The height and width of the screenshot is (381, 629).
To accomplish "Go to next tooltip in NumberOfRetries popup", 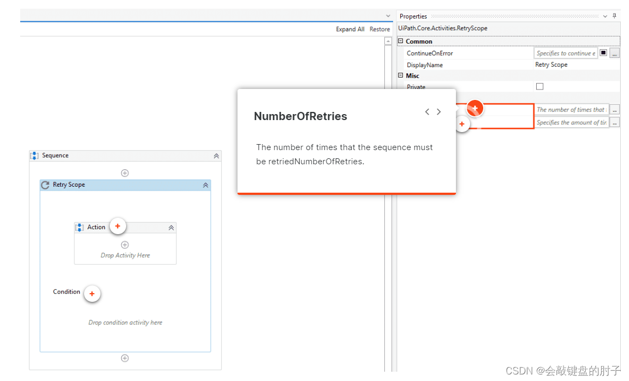I will click(x=439, y=112).
